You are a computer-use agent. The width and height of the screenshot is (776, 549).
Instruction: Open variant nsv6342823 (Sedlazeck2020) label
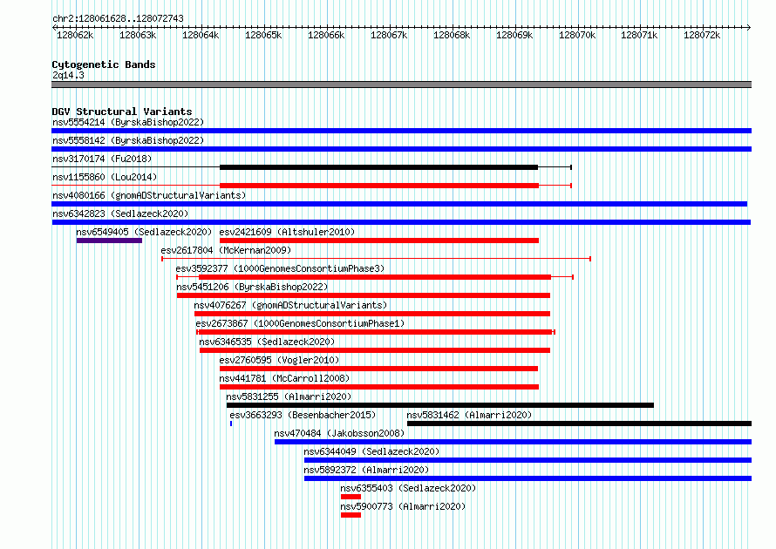point(120,213)
